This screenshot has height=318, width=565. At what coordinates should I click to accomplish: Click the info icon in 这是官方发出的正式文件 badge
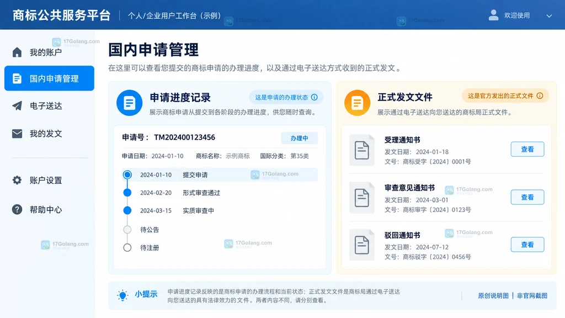(x=540, y=96)
